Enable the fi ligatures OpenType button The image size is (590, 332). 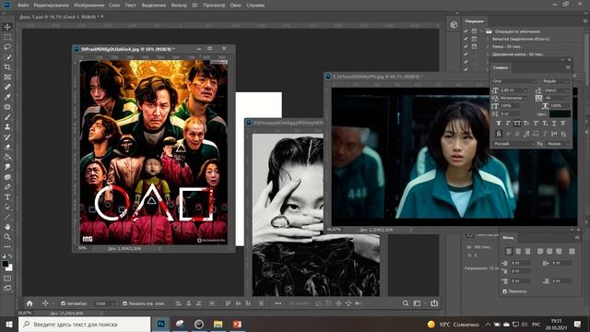tap(499, 134)
